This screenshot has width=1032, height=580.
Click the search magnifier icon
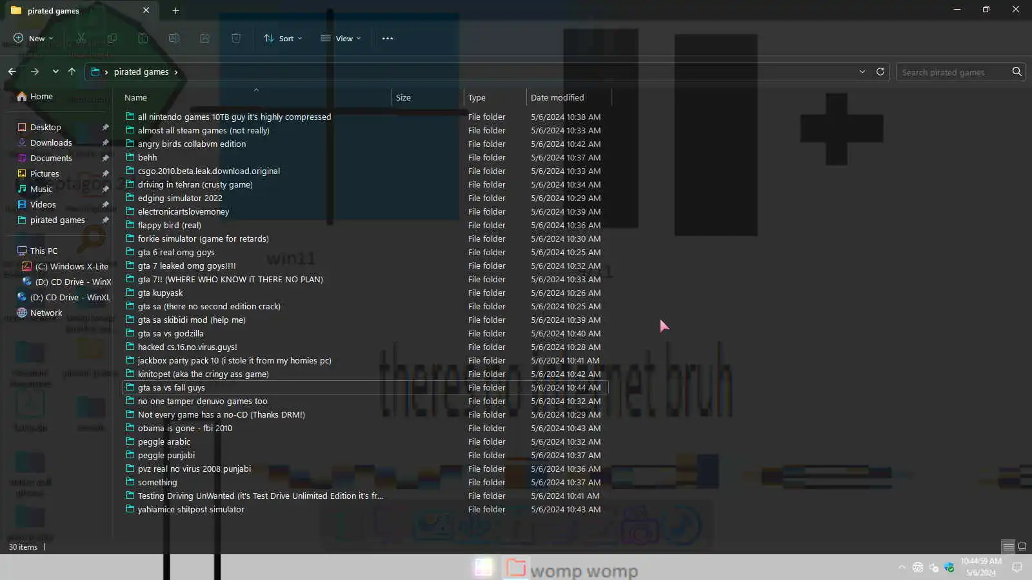(x=1017, y=72)
